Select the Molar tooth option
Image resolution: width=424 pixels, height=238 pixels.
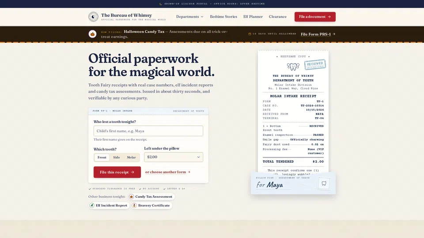[x=132, y=157]
